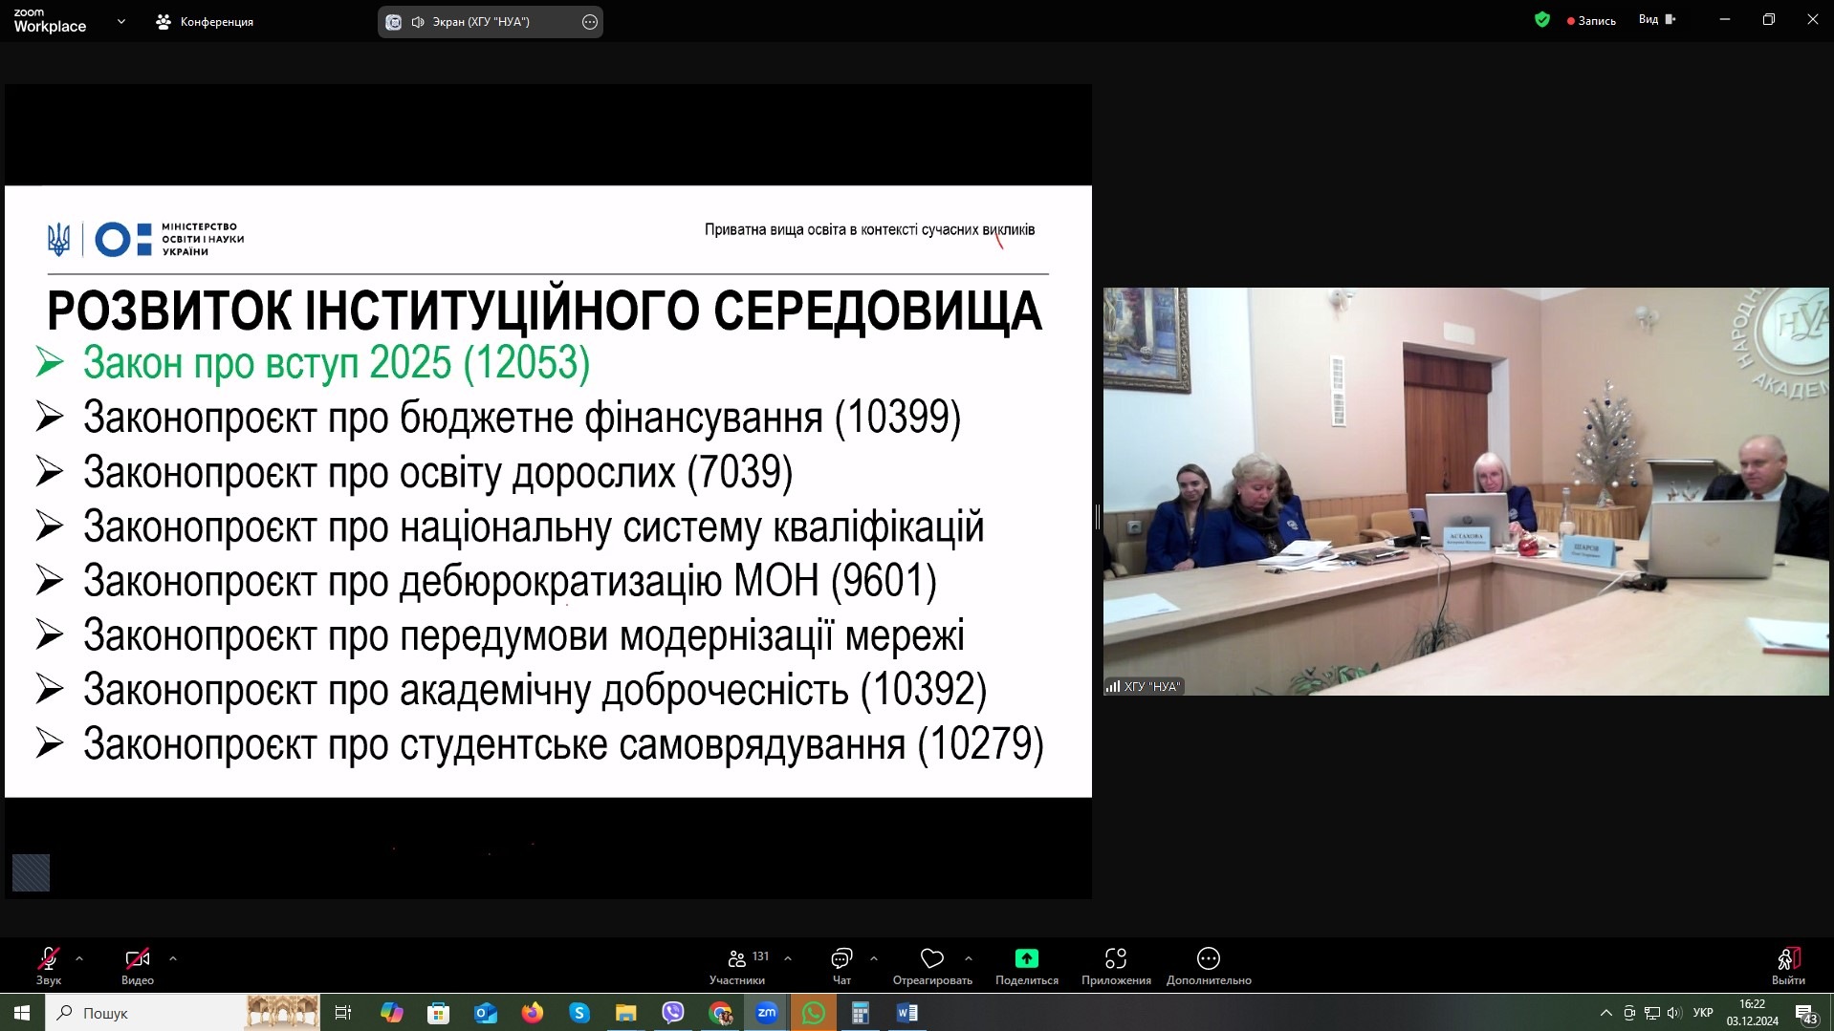The height and width of the screenshot is (1031, 1834).
Task: Open the Чат chat panel
Action: 841,959
